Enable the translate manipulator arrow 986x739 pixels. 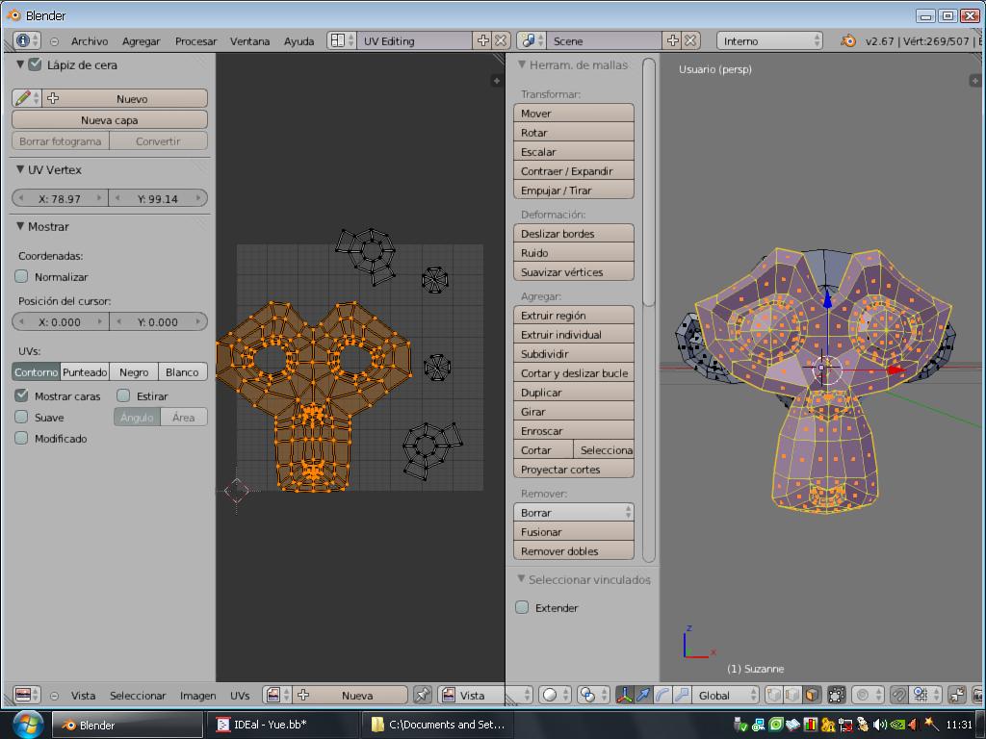642,695
